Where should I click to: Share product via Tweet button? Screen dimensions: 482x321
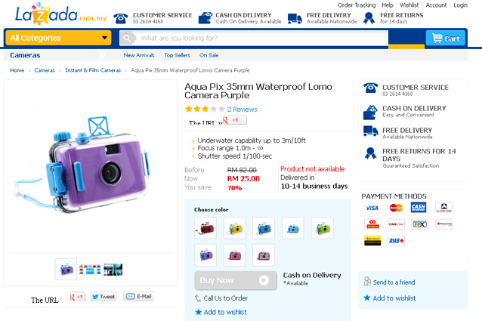[104, 297]
